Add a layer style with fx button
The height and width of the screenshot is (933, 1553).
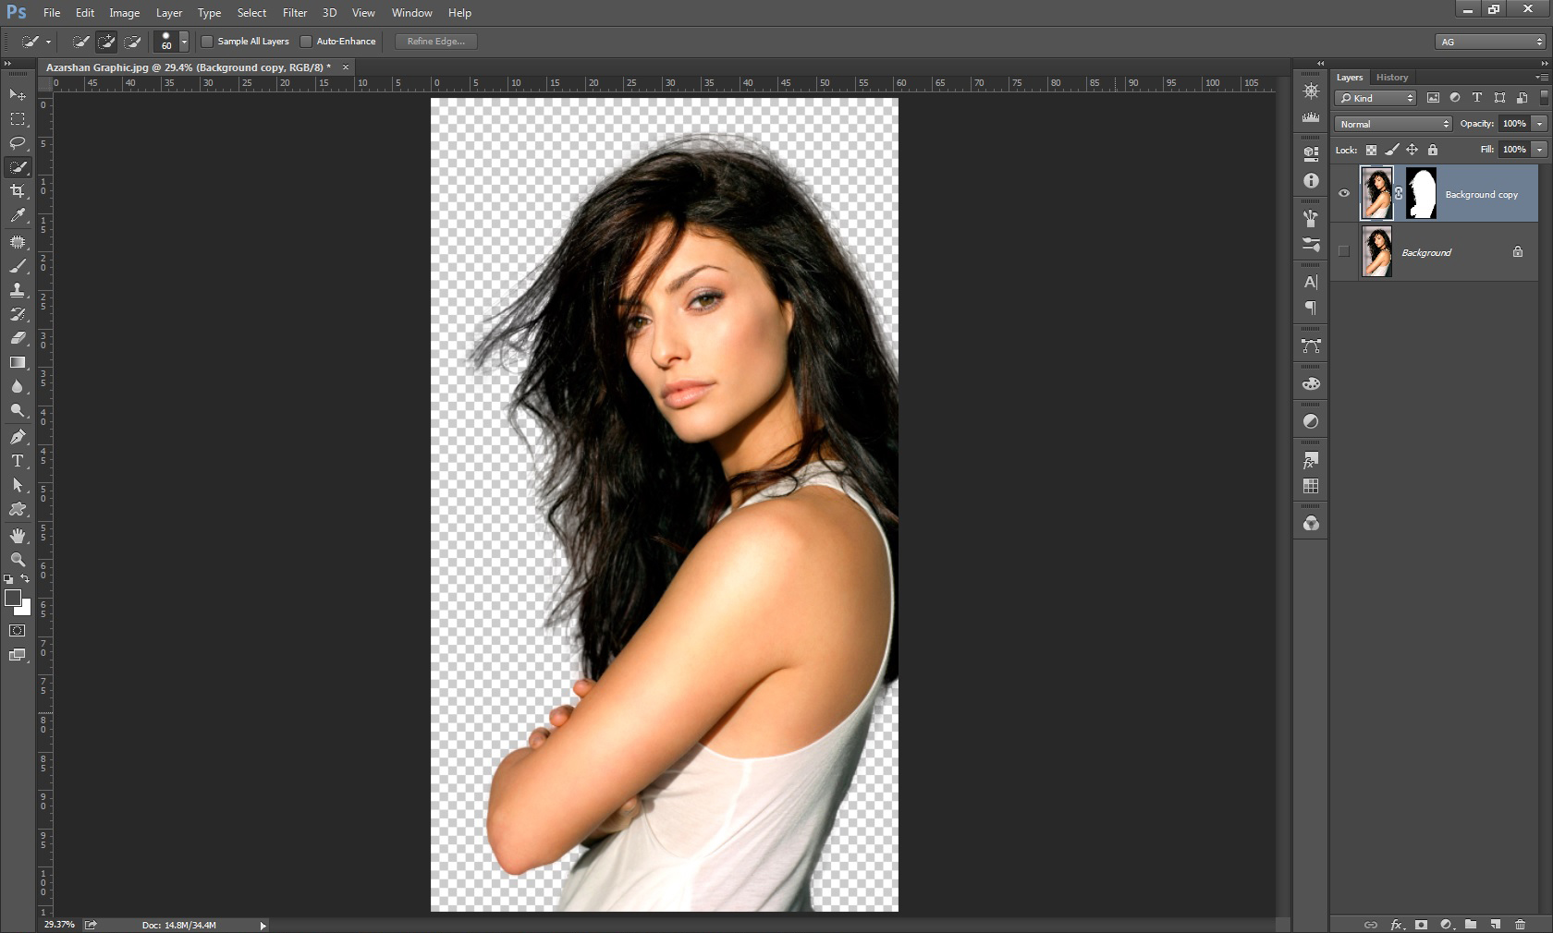tap(1397, 924)
